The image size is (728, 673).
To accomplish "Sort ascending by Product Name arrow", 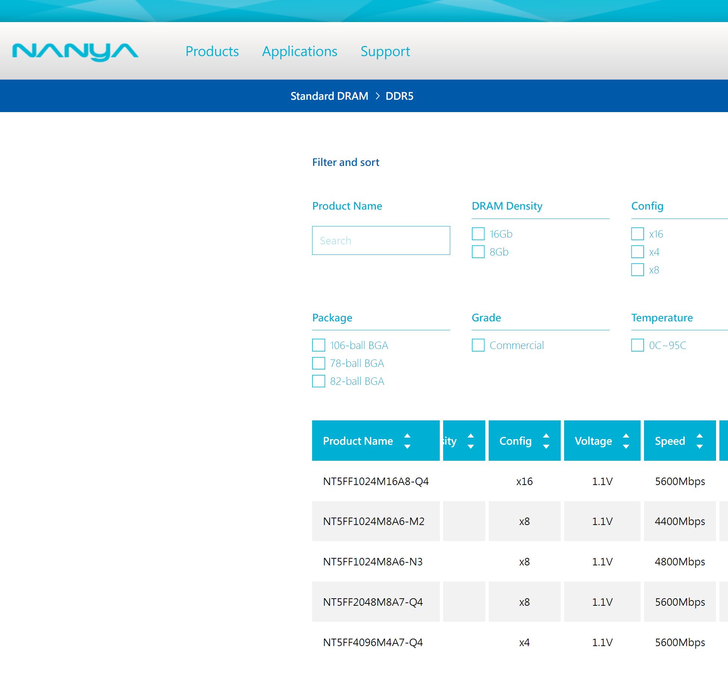I will click(x=407, y=436).
